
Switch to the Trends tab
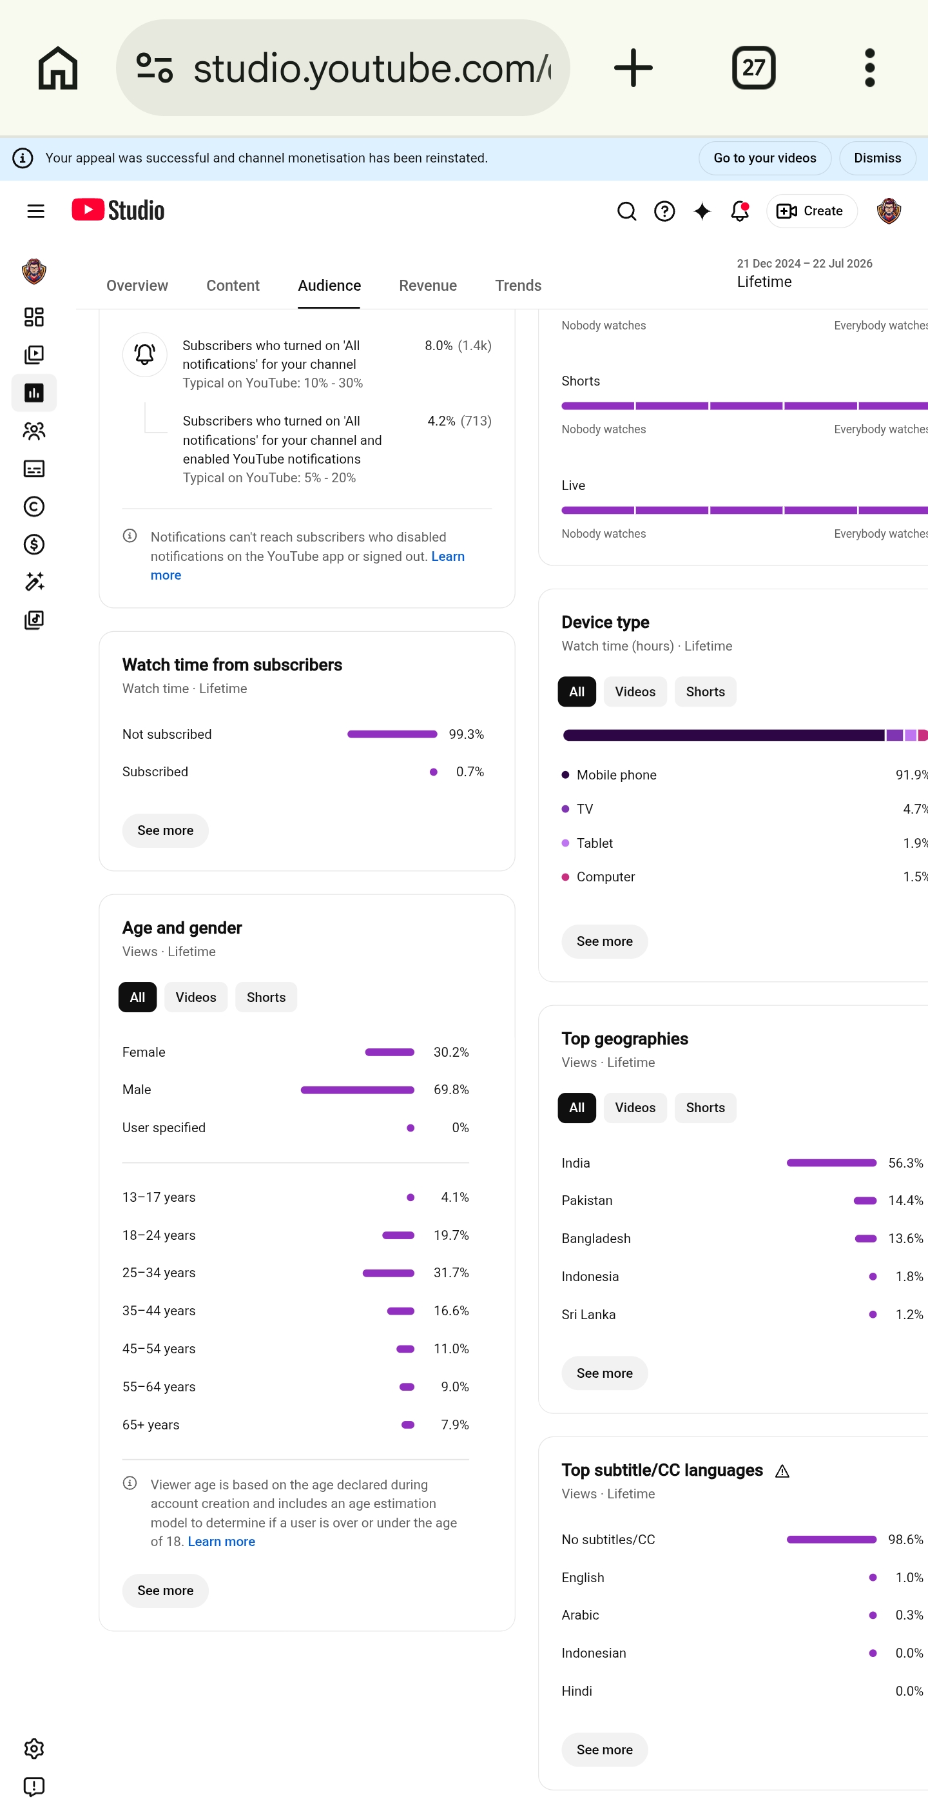pyautogui.click(x=519, y=286)
